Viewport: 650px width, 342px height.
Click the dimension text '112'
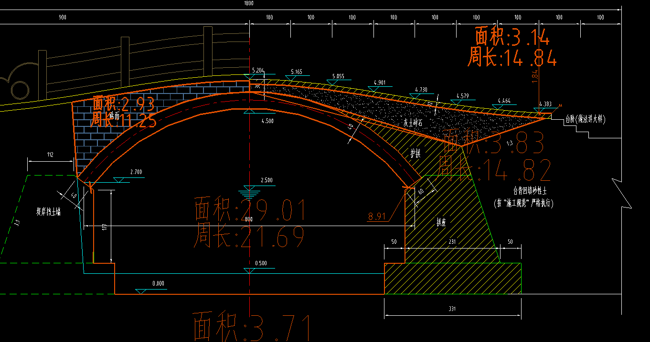[x=51, y=155]
